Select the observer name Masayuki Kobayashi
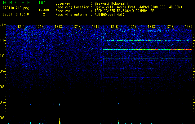 111,3
